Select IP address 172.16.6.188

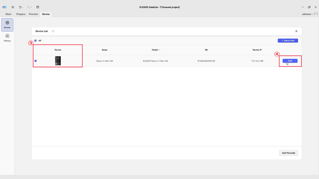coord(257,61)
